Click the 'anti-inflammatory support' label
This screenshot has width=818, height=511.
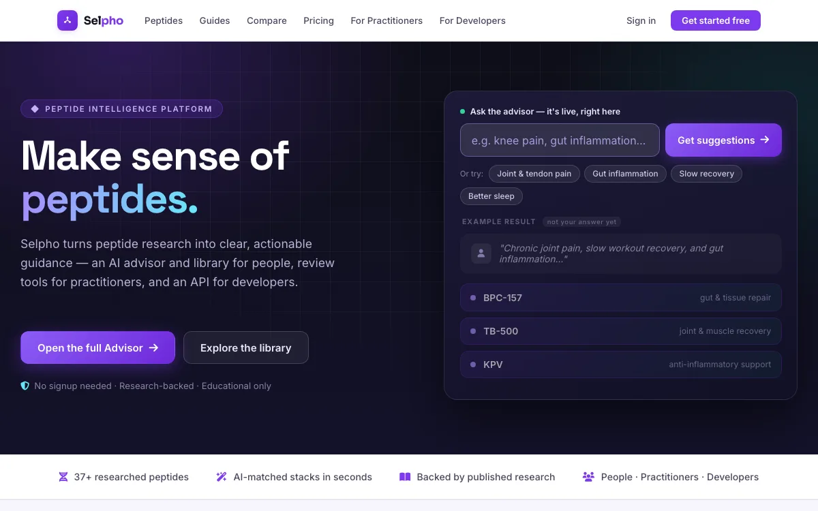coord(720,365)
